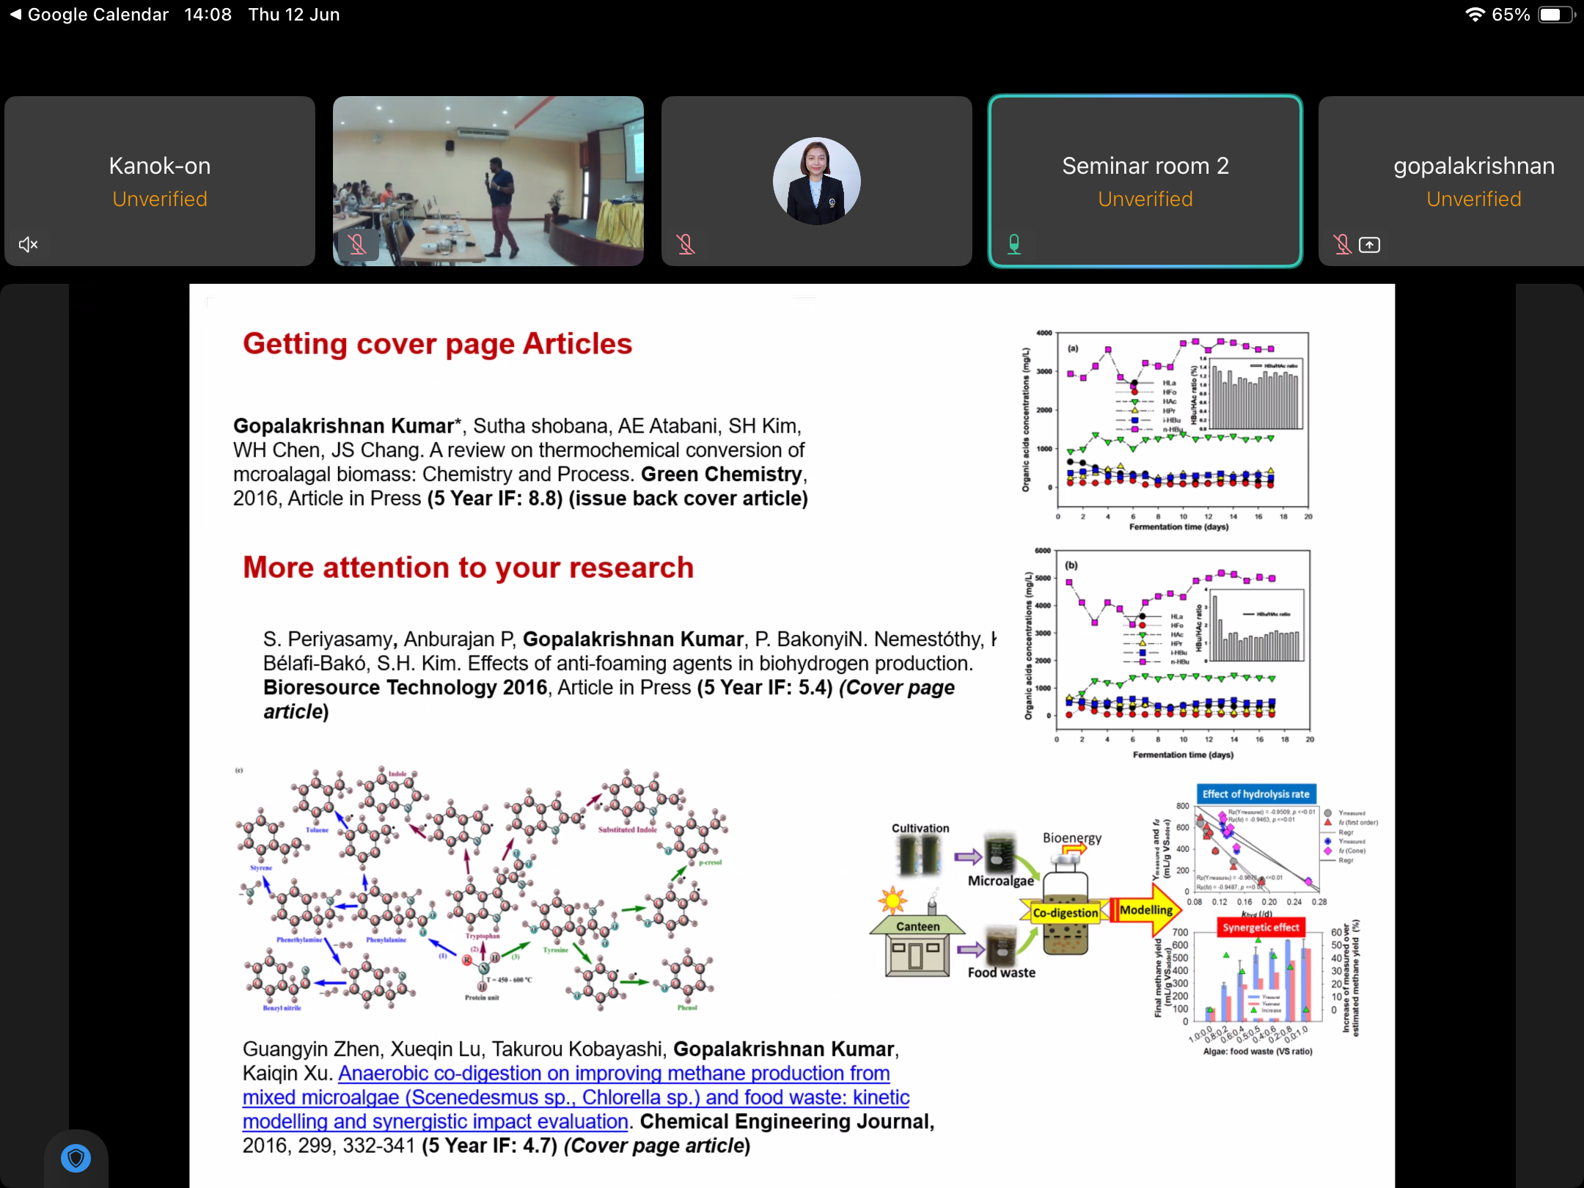
Task: Tap the molecular pathway diagram image
Action: pyautogui.click(x=482, y=891)
